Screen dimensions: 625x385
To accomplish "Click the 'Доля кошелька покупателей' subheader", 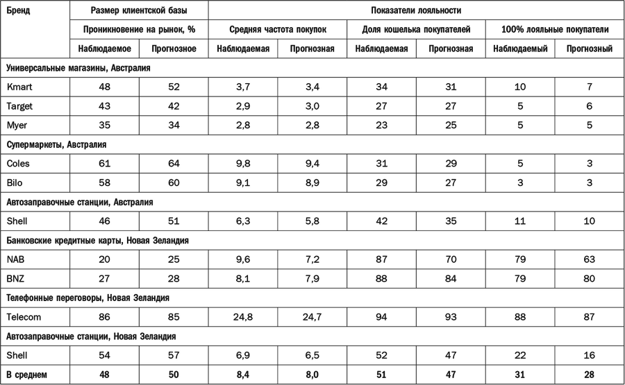I will pos(416,29).
